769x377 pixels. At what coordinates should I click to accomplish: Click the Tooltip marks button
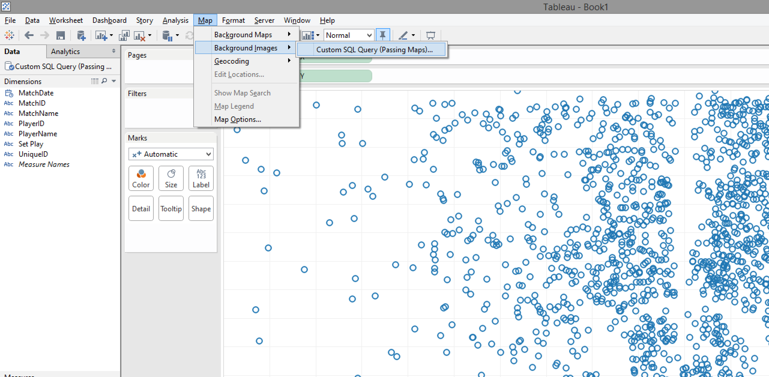(x=171, y=208)
